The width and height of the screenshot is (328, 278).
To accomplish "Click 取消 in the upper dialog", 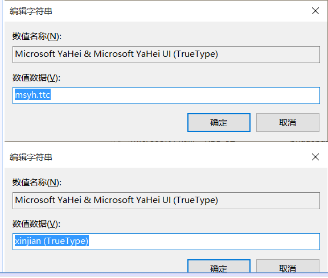I will pos(288,123).
